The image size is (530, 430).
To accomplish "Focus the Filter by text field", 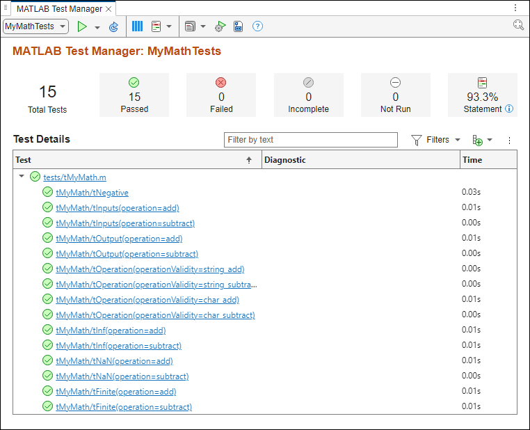I will point(311,140).
